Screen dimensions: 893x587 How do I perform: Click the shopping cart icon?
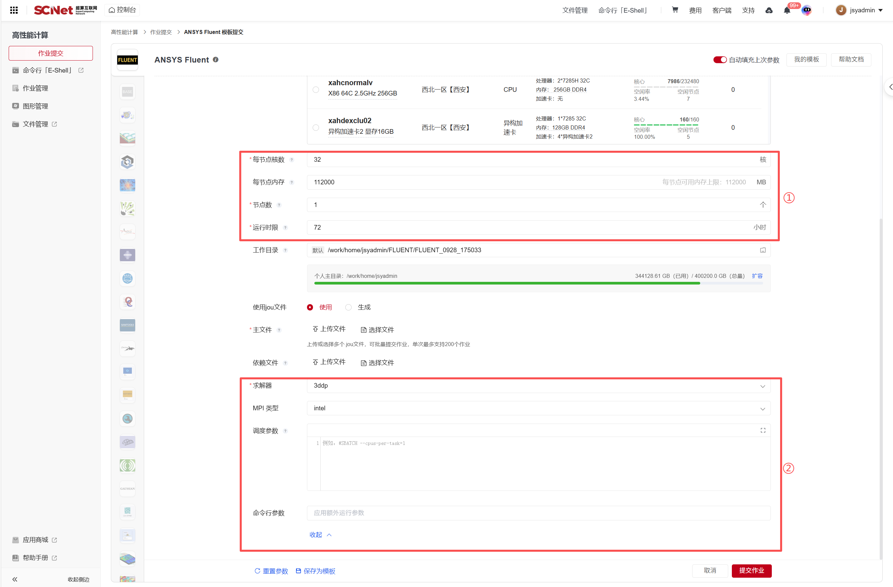(675, 10)
